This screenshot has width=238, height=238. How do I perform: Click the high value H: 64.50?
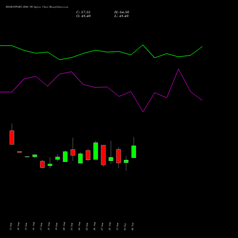coord(122,12)
